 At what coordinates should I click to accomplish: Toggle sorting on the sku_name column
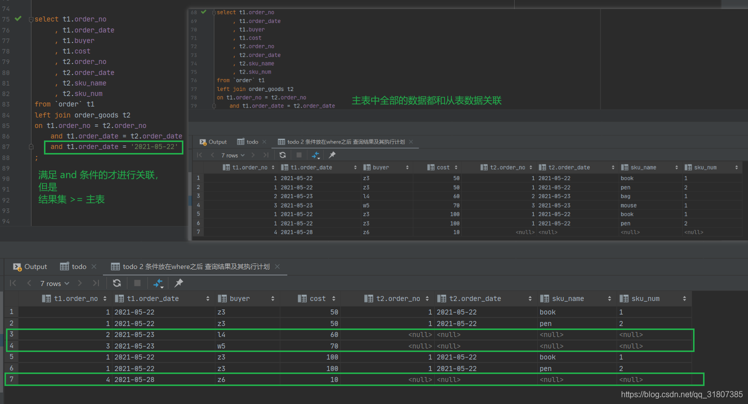pyautogui.click(x=609, y=298)
